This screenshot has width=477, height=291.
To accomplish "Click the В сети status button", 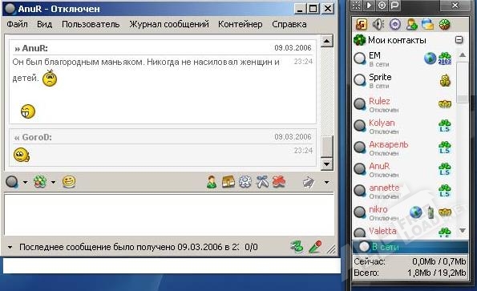I will click(410, 247).
